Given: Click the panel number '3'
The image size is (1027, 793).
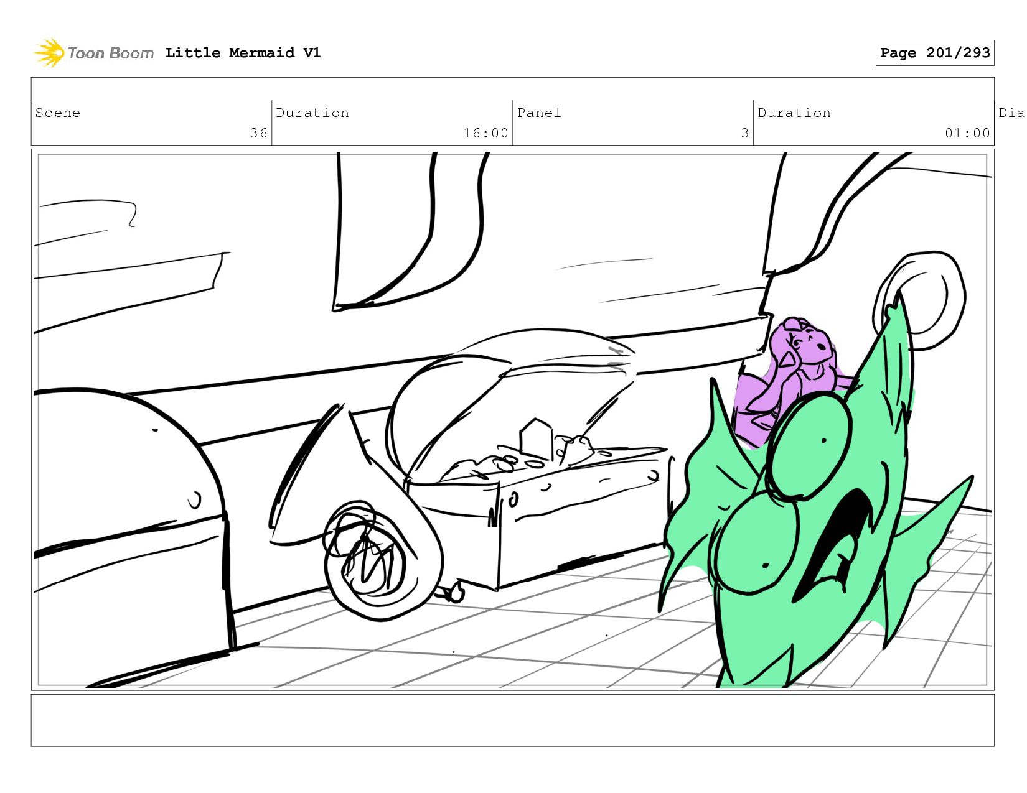Looking at the screenshot, I should pos(745,133).
